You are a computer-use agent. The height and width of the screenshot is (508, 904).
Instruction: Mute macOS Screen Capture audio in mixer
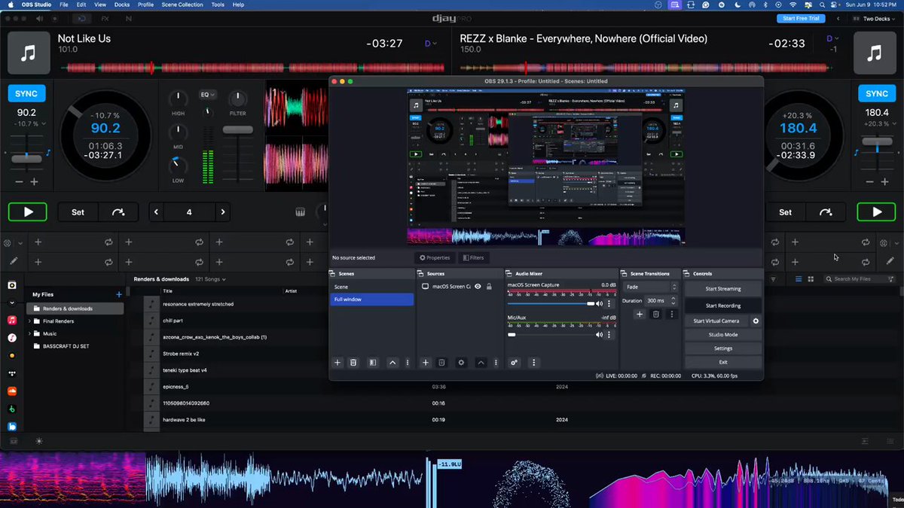point(600,303)
